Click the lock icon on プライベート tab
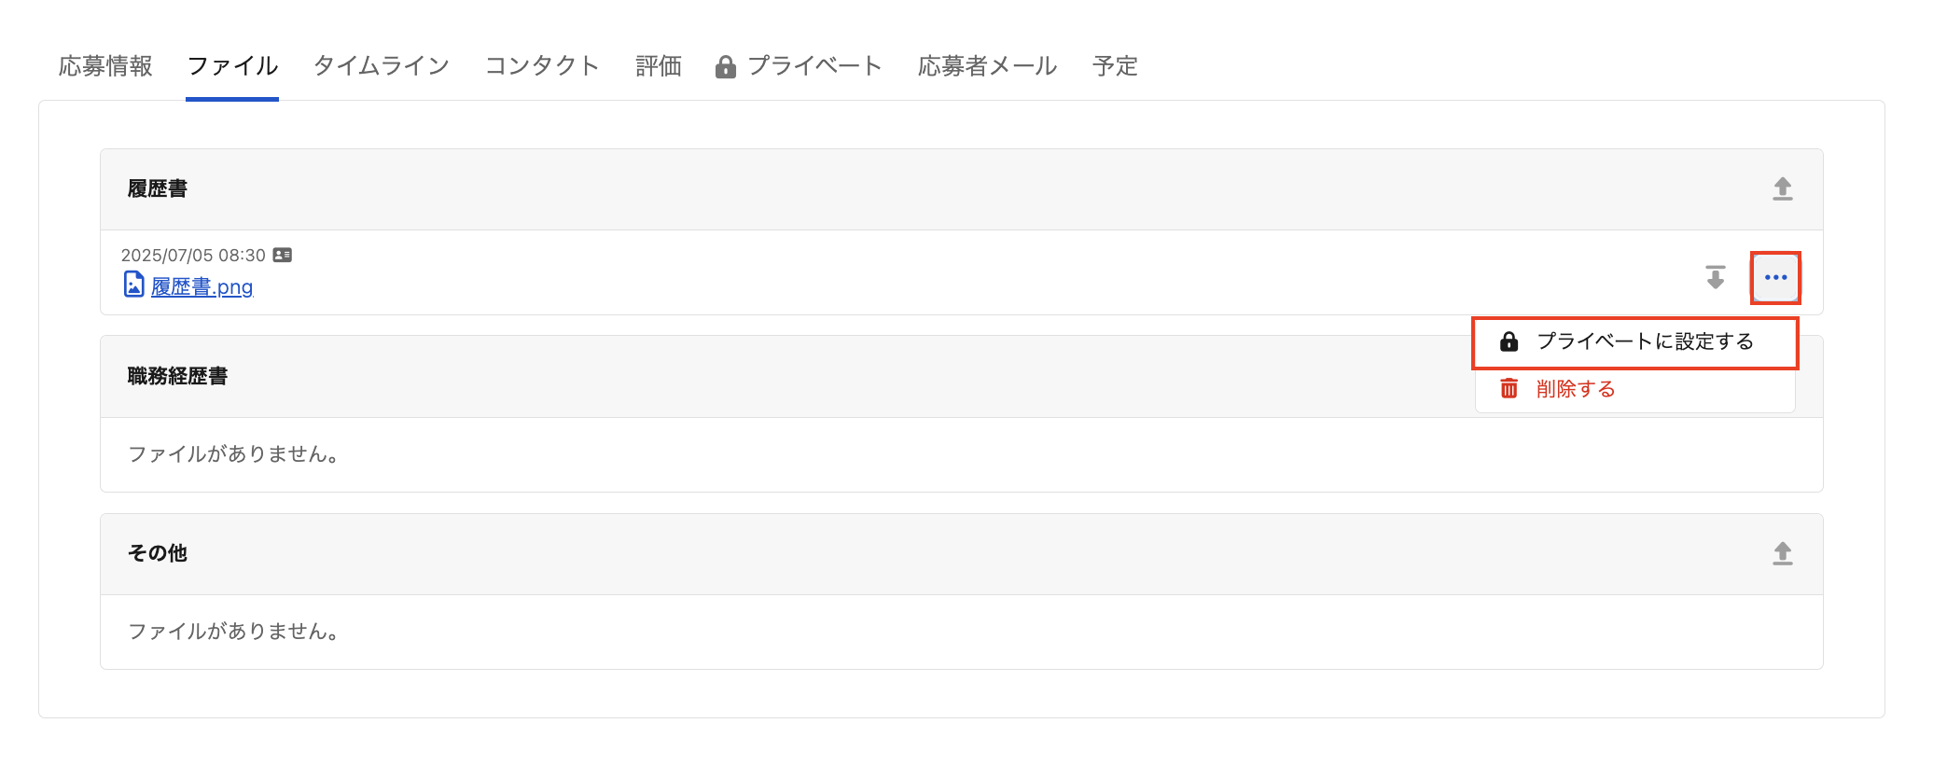 [x=725, y=67]
